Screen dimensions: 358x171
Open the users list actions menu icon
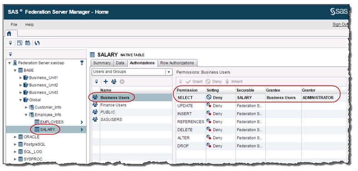point(97,81)
